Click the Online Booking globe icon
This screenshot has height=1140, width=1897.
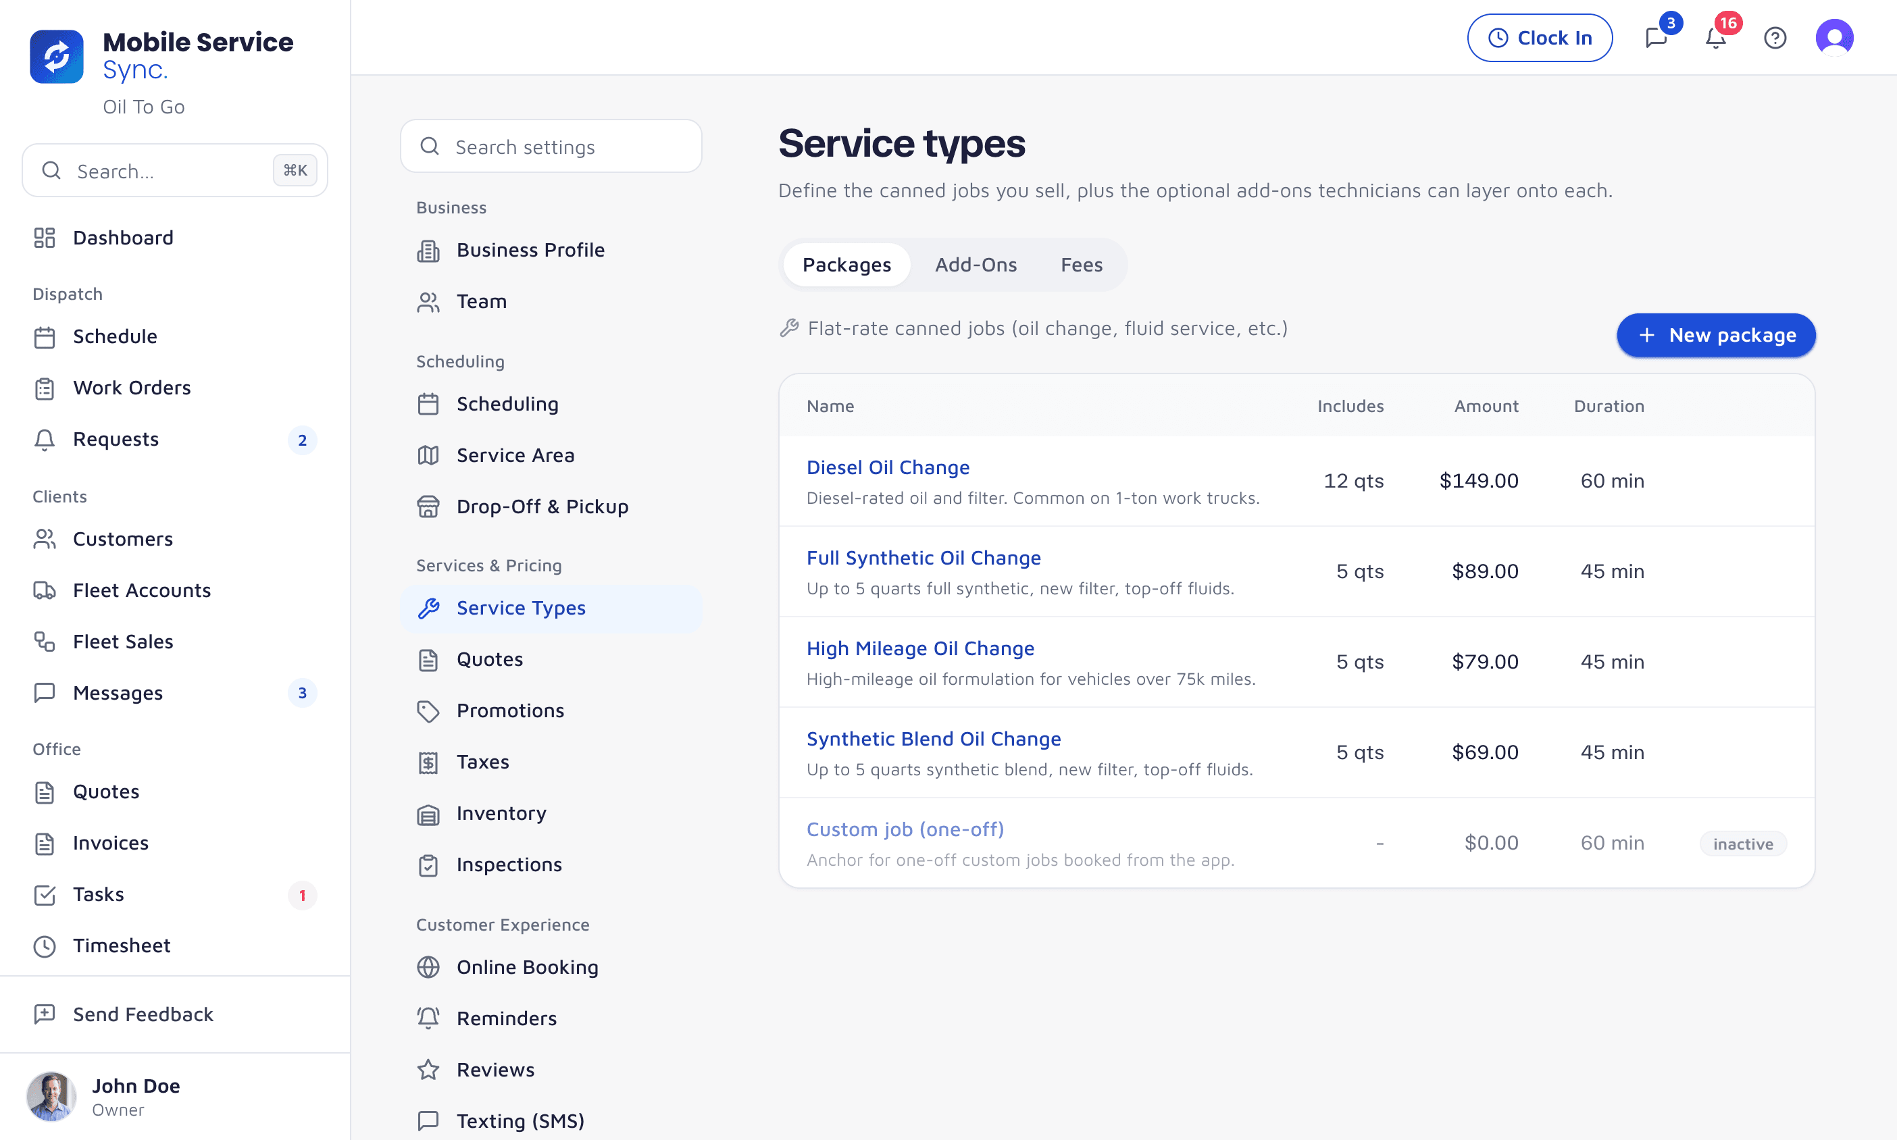(x=428, y=967)
